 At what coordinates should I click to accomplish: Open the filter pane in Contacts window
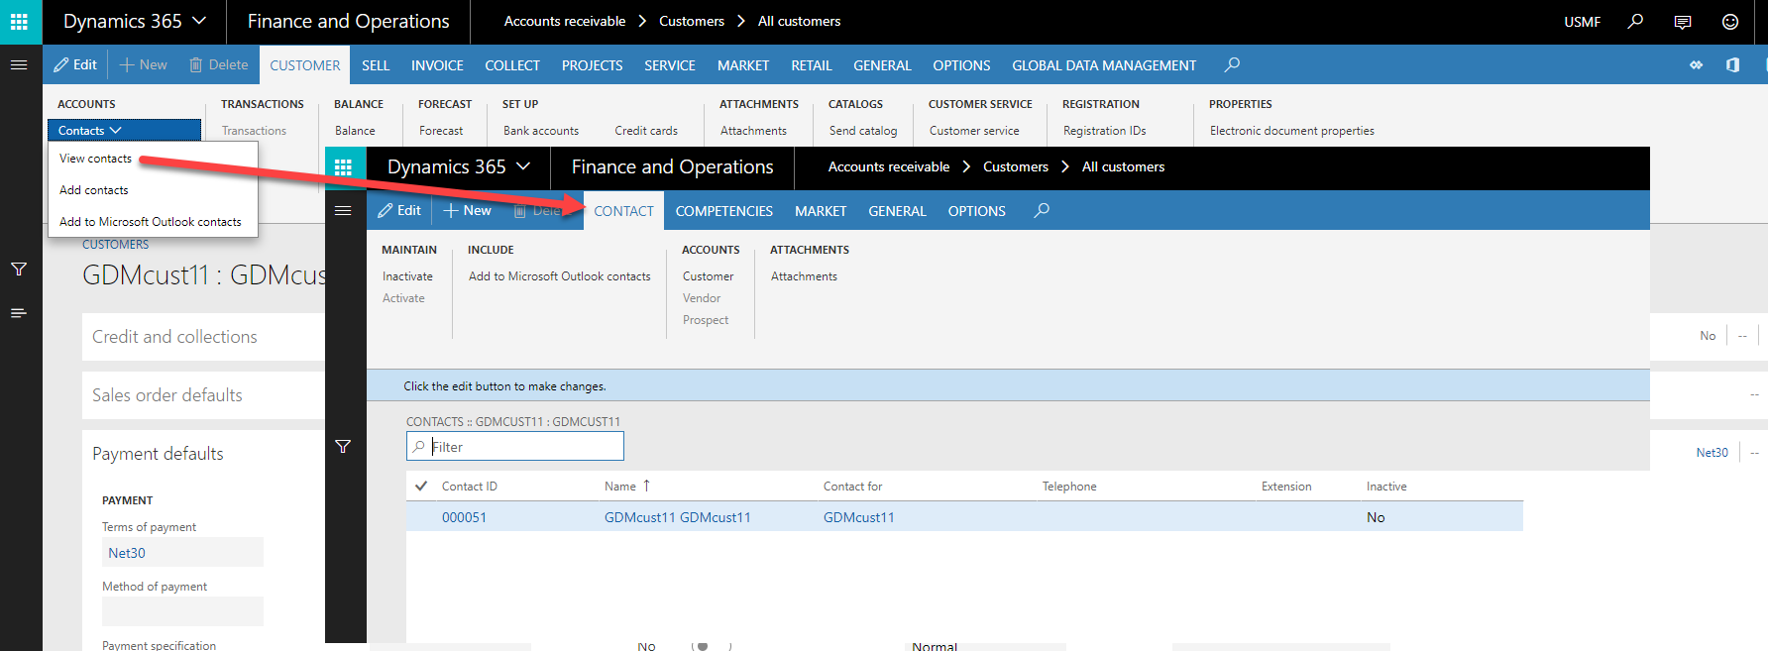point(343,447)
